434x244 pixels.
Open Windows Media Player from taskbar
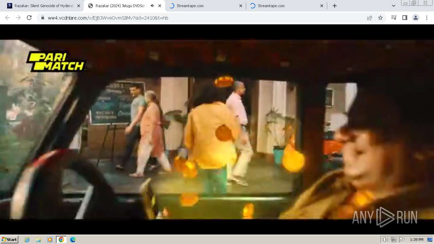(50, 240)
